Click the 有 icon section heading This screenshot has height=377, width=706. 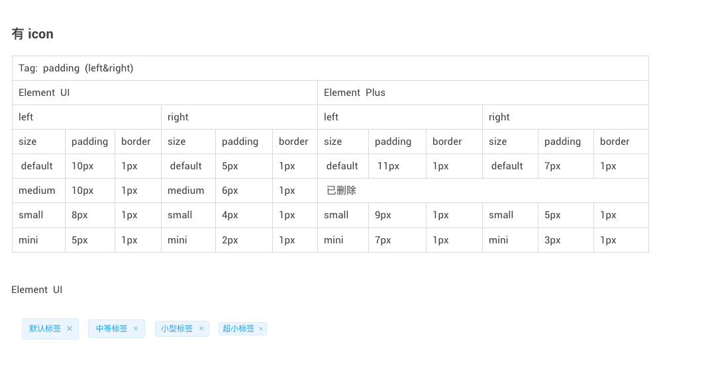coord(32,34)
